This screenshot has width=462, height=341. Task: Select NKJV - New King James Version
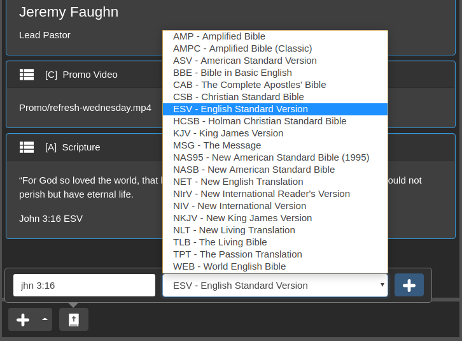tap(275, 218)
